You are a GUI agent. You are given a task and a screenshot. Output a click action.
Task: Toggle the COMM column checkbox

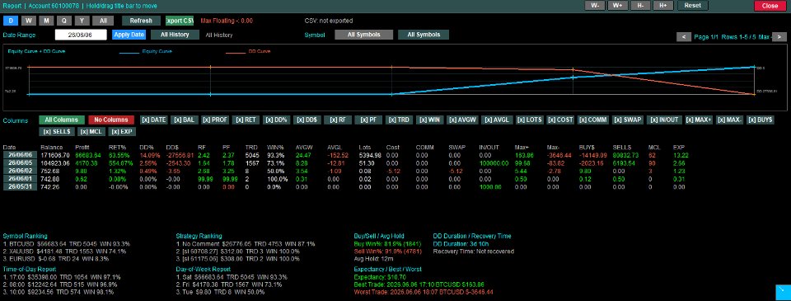point(594,120)
